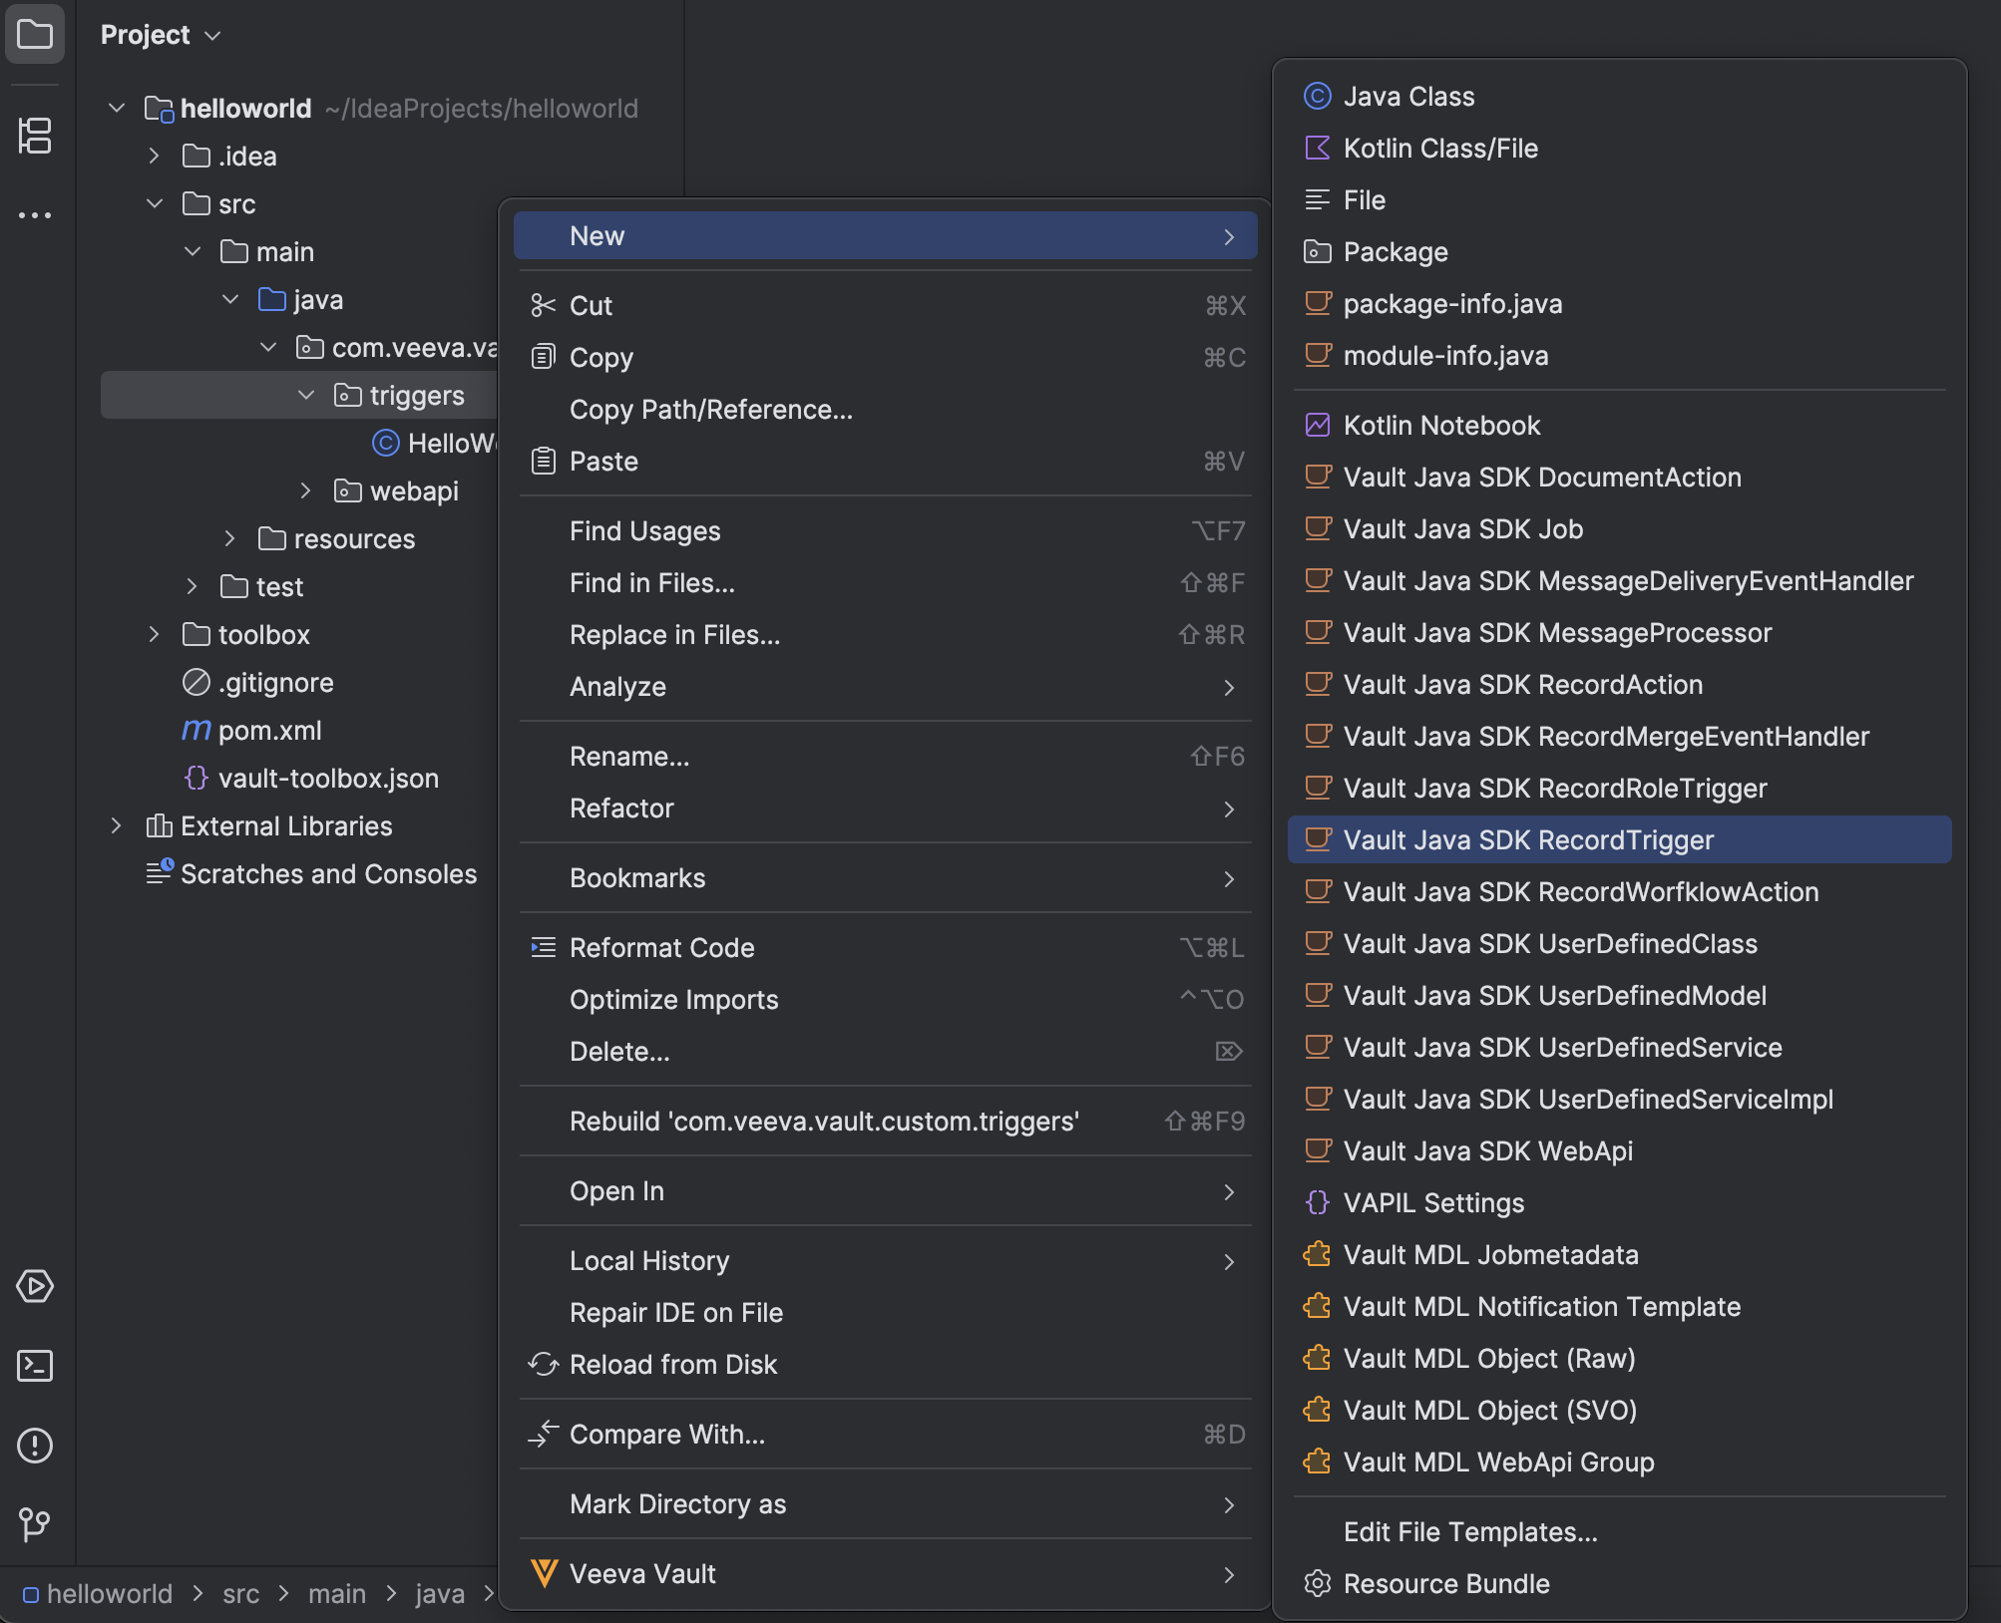Click main breadcrumb in navigation bar
Screen dimensions: 2001x1623
pyautogui.click(x=337, y=1593)
